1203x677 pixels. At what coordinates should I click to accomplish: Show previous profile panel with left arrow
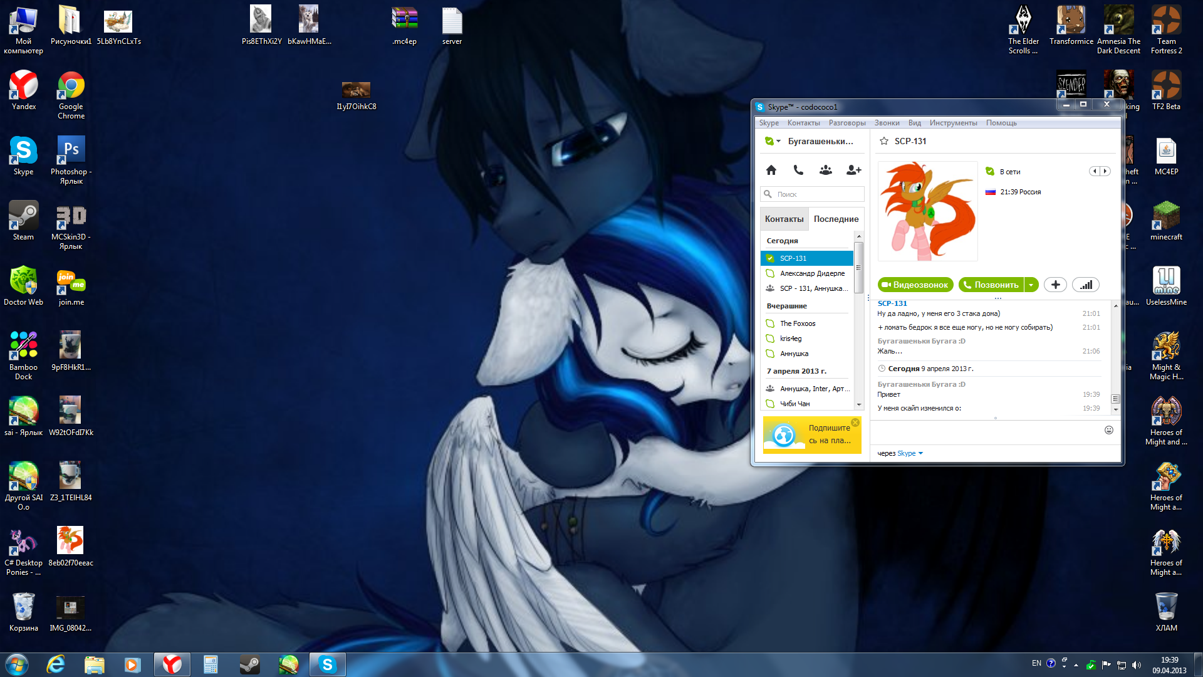coord(1095,171)
